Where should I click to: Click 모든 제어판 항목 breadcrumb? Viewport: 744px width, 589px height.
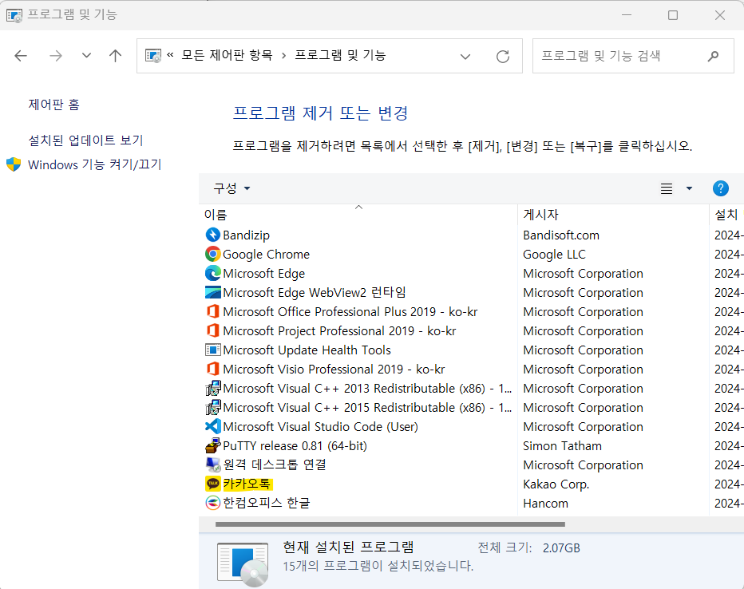coord(228,56)
